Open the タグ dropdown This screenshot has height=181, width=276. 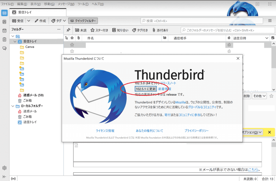pyautogui.click(x=58, y=21)
